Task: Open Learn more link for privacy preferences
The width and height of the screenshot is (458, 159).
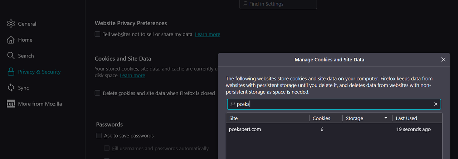Action: pyautogui.click(x=208, y=35)
